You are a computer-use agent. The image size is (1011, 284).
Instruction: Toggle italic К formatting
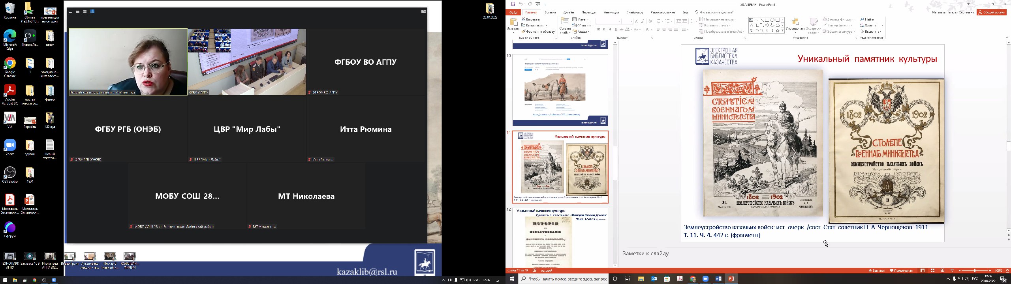pyautogui.click(x=604, y=30)
